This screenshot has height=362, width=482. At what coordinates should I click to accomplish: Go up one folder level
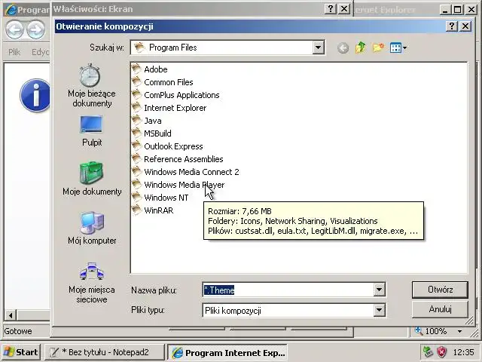pos(361,48)
